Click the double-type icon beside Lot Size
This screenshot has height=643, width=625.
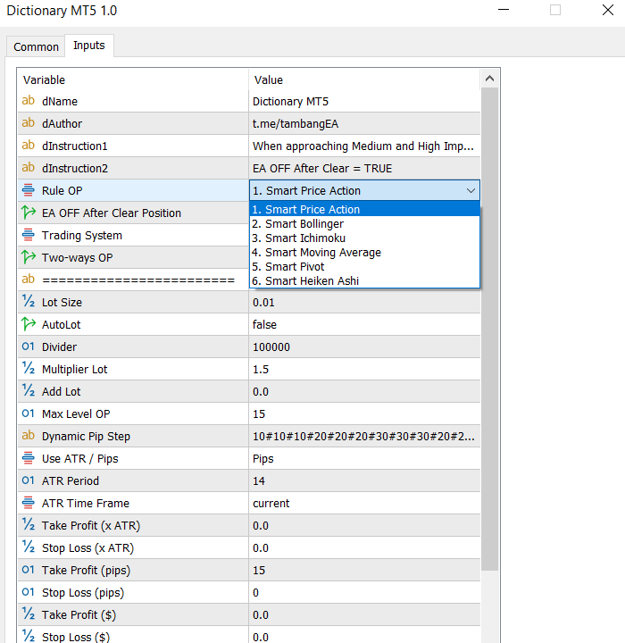(28, 302)
